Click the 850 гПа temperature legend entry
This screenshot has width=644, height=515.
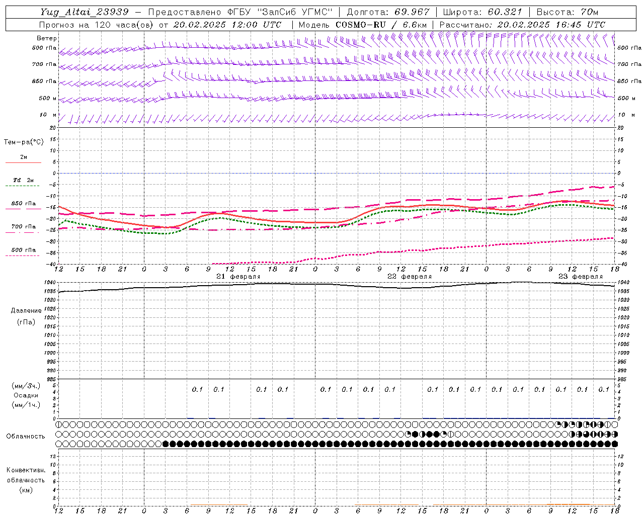pyautogui.click(x=24, y=204)
